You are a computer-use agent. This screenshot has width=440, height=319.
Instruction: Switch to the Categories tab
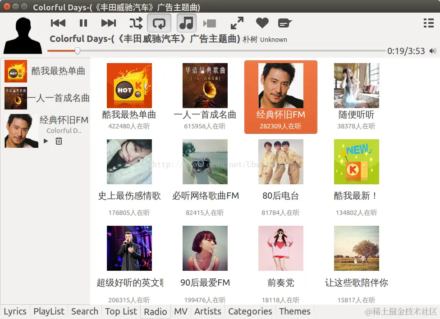tap(250, 311)
